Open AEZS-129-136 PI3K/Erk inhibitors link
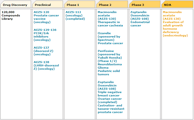This screenshot has height=120, width=194. 45,35
